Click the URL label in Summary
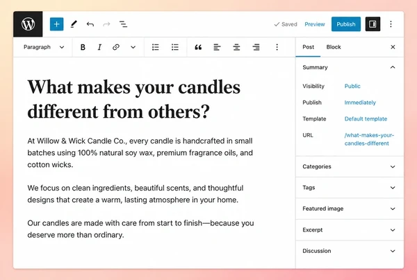This screenshot has height=280, width=417. point(308,135)
